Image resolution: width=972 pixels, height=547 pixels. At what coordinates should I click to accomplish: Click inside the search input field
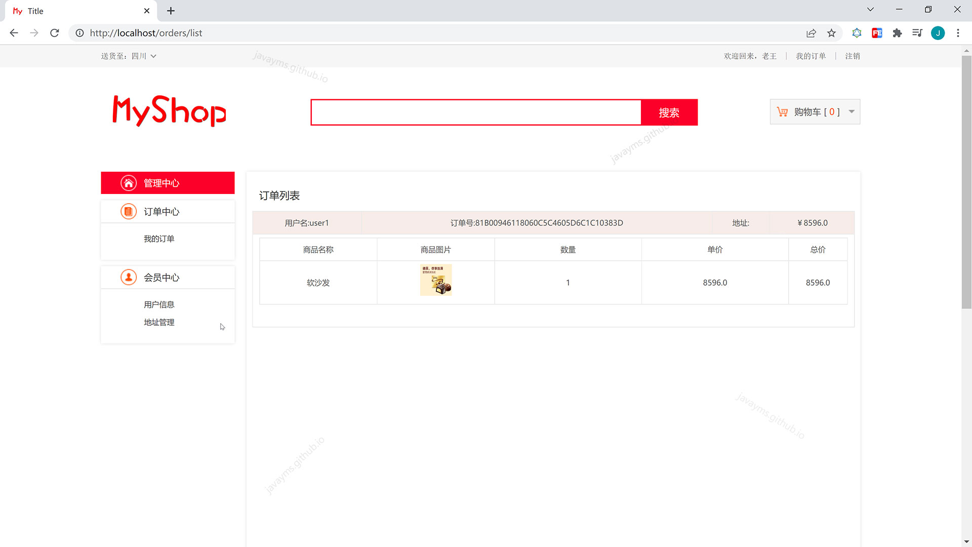pos(476,112)
